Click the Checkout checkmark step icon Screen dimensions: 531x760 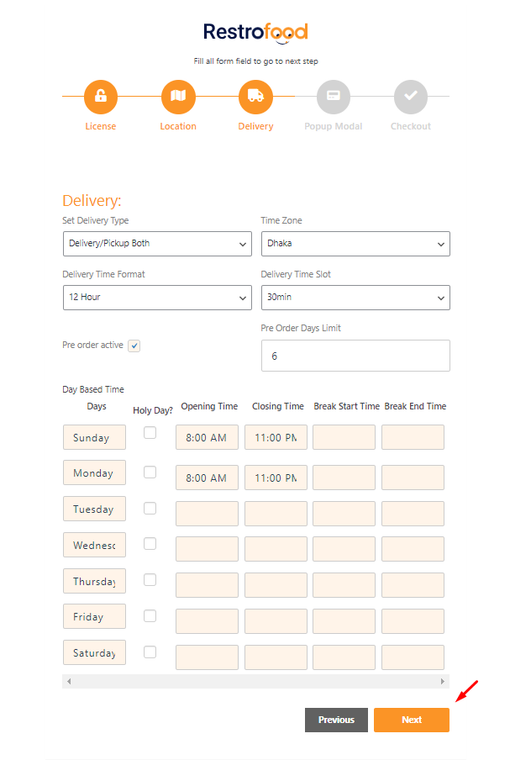(410, 97)
